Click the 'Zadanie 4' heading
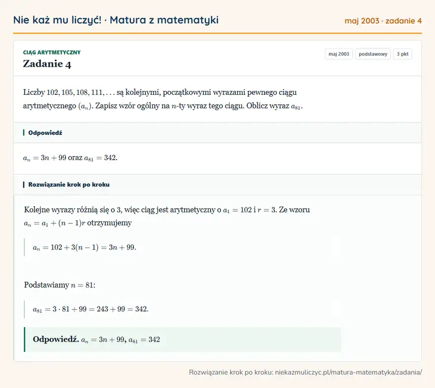Image resolution: width=435 pixels, height=388 pixels. point(47,64)
